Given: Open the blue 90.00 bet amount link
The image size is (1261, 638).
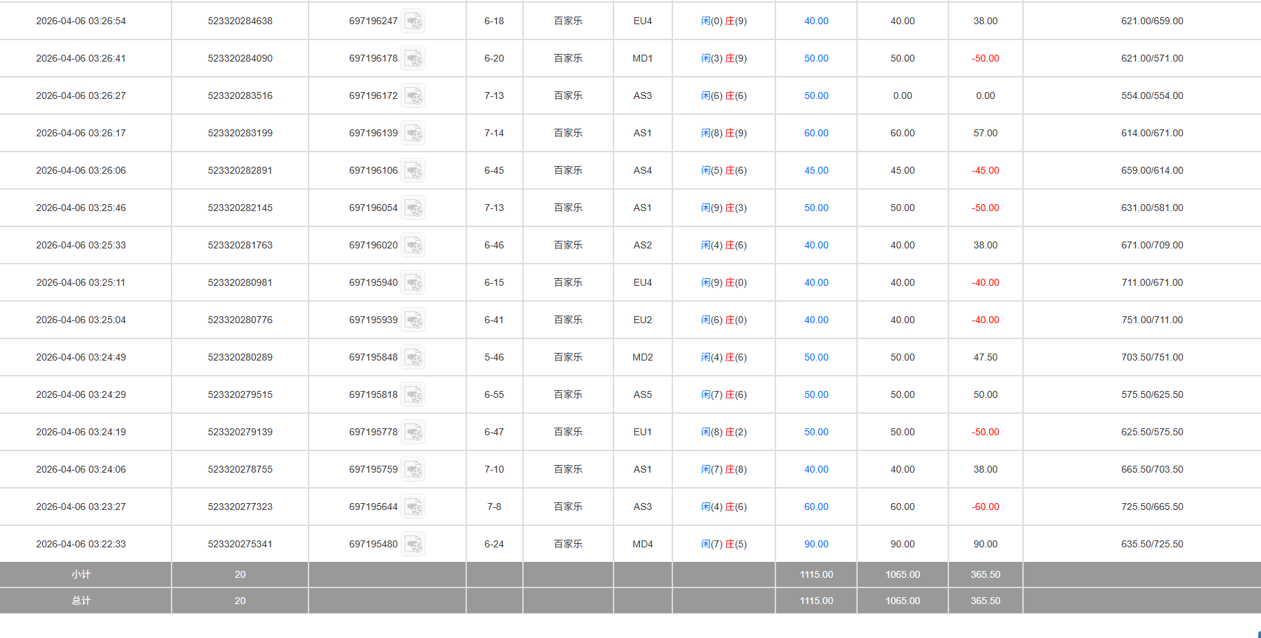Looking at the screenshot, I should pos(816,545).
